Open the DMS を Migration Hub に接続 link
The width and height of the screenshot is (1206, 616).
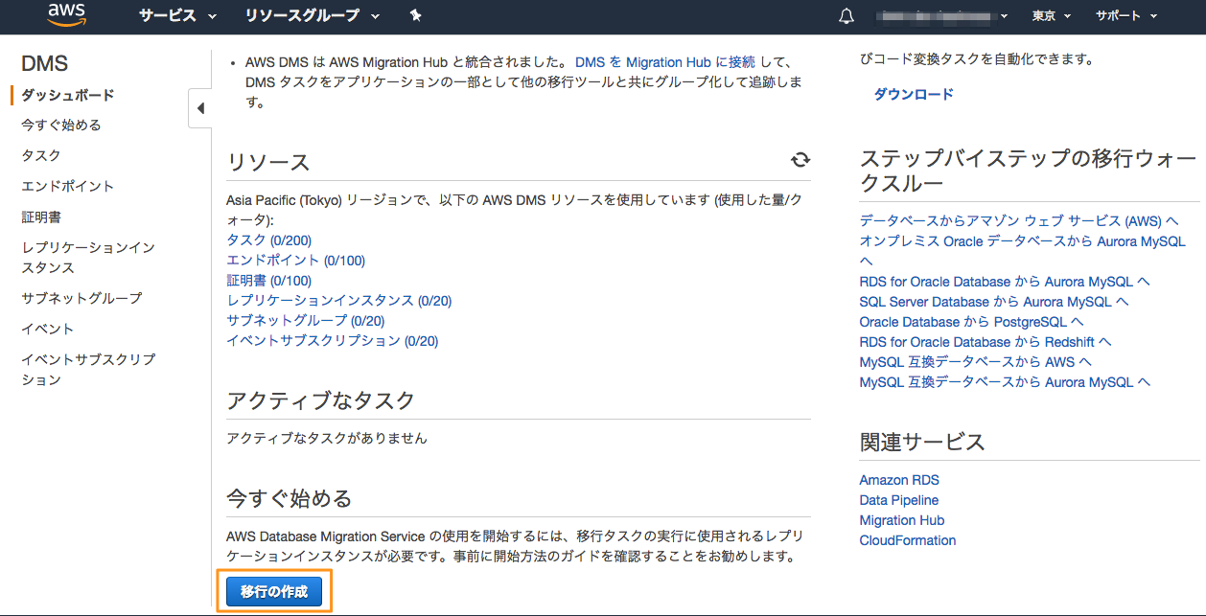(x=664, y=62)
